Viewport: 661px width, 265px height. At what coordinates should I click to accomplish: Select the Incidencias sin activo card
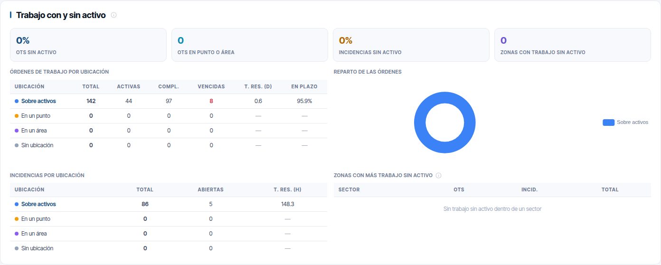[411, 45]
